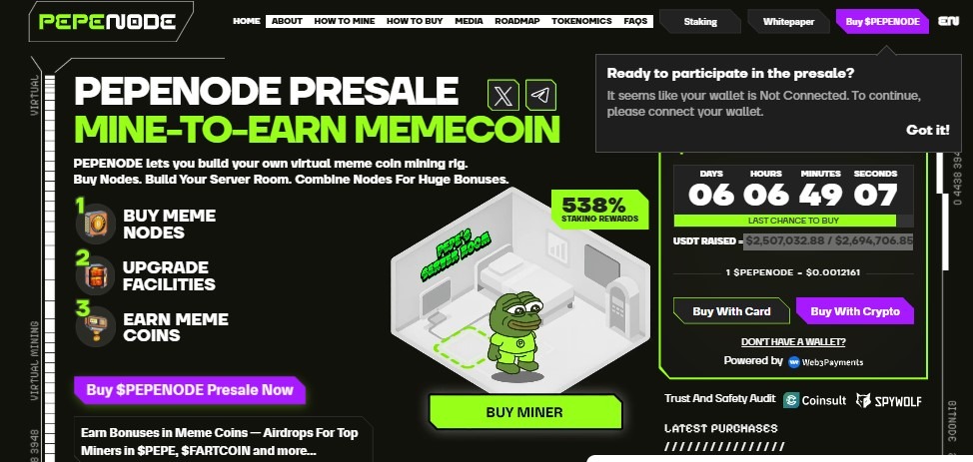Expand the EN language selector
The image size is (973, 462).
coord(948,21)
